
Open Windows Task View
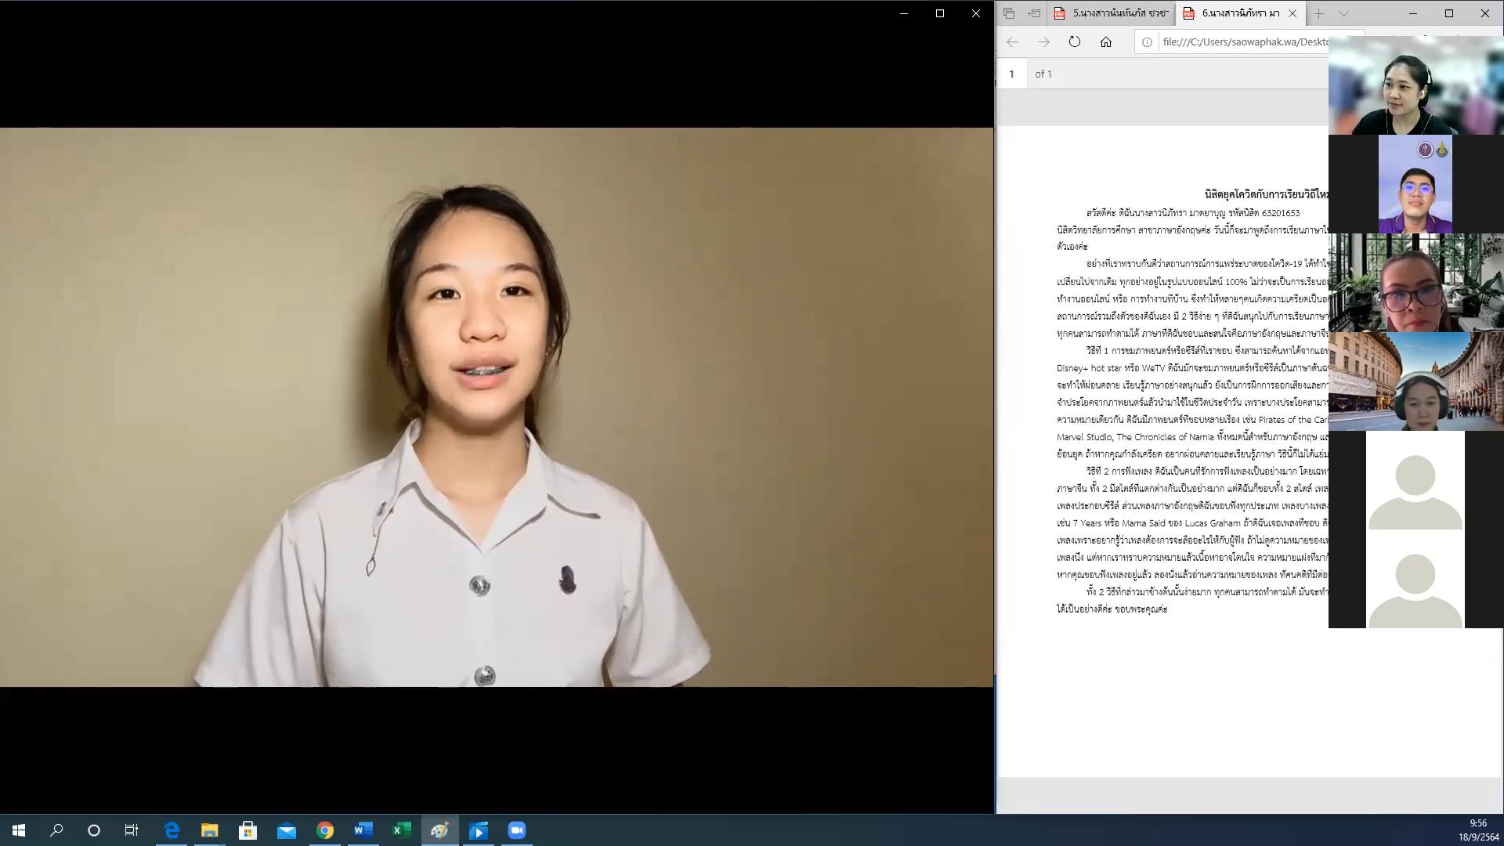click(132, 830)
